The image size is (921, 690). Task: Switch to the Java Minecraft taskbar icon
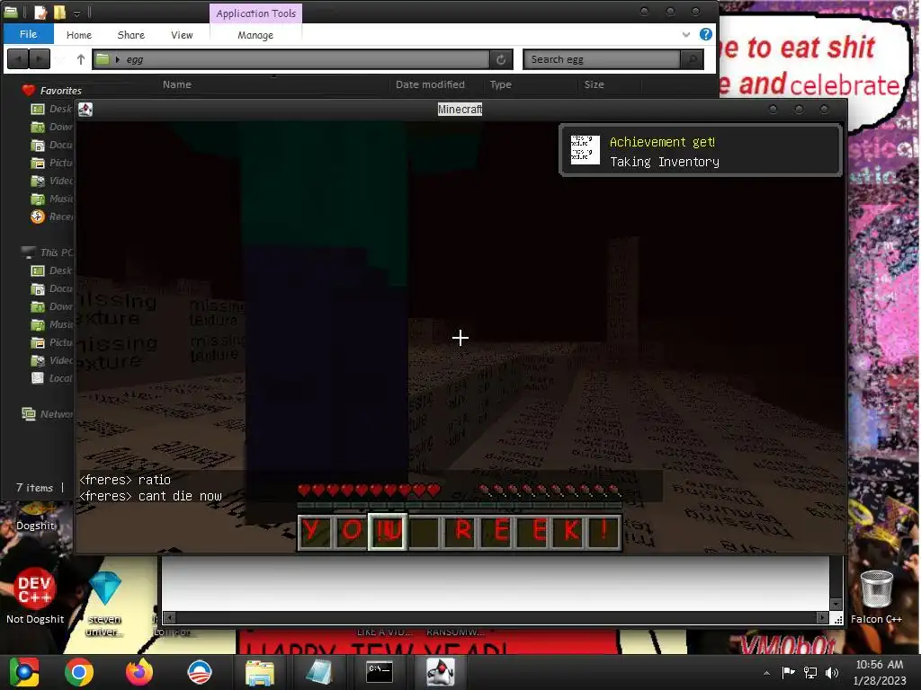(440, 672)
